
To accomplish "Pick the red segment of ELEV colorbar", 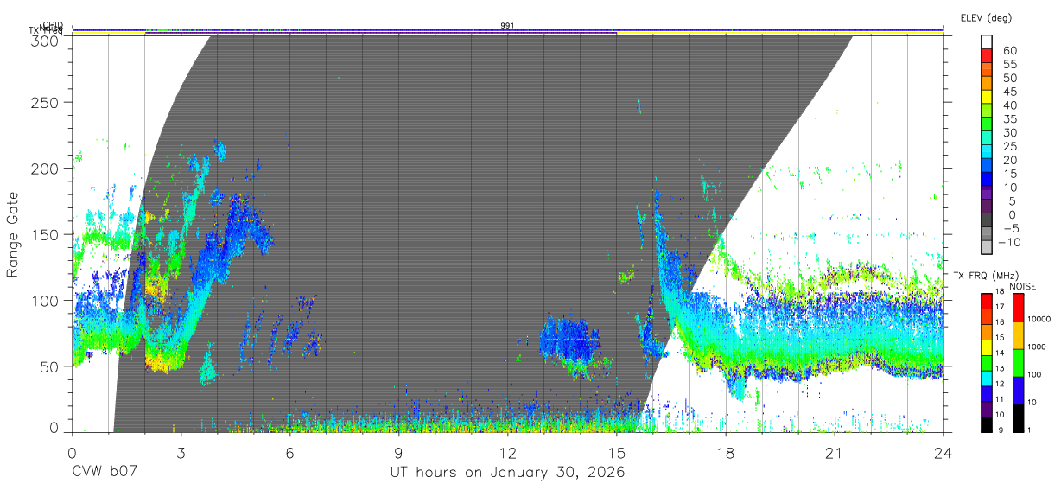I will tap(988, 57).
